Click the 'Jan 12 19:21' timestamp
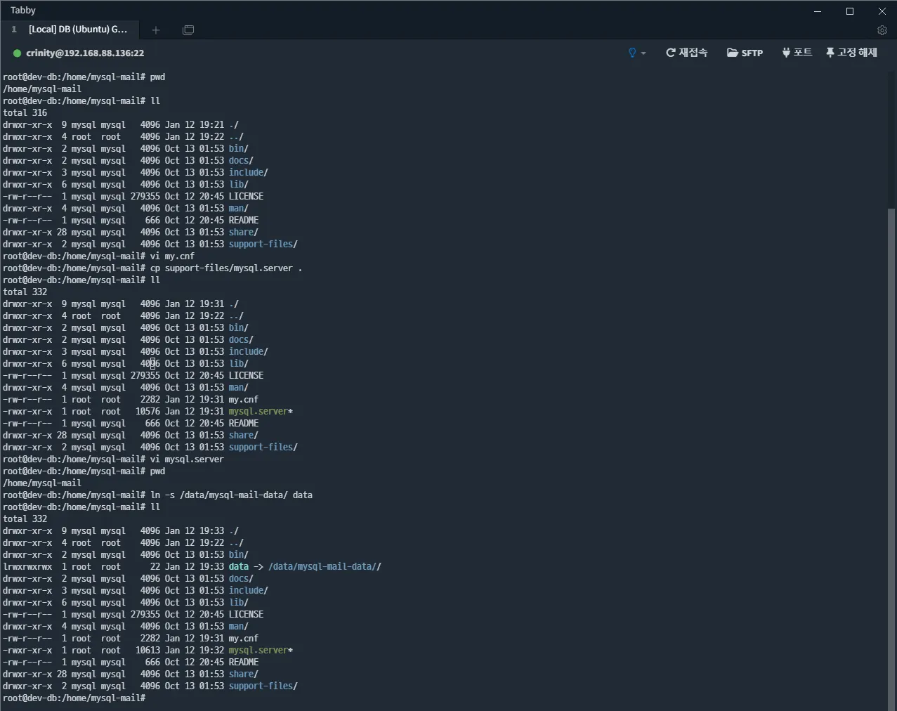This screenshot has height=711, width=897. pos(195,124)
